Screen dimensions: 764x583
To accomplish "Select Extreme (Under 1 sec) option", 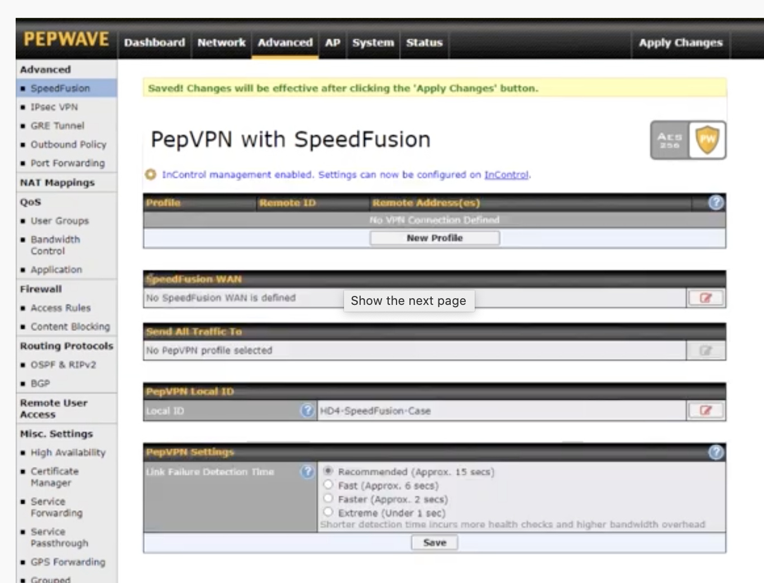I will coord(328,512).
